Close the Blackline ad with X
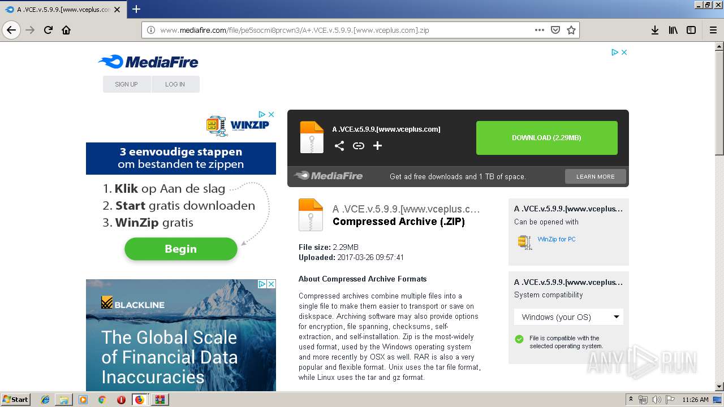The width and height of the screenshot is (724, 407). [271, 284]
